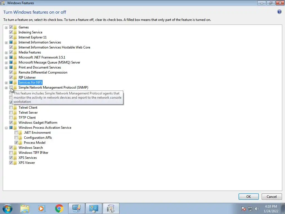Click the folder icon next to Games
Image resolution: width=285 pixels, height=214 pixels.
pyautogui.click(x=15, y=27)
